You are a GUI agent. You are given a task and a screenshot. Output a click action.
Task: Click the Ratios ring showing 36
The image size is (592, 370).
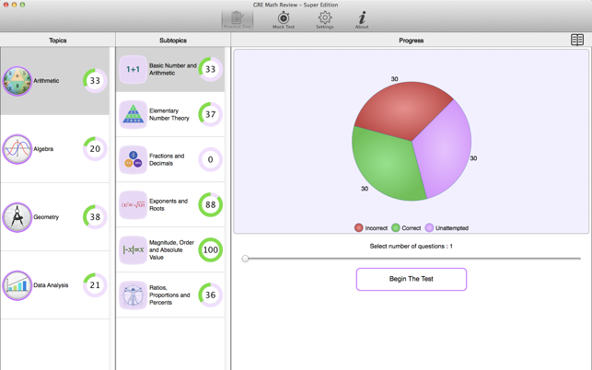[211, 295]
